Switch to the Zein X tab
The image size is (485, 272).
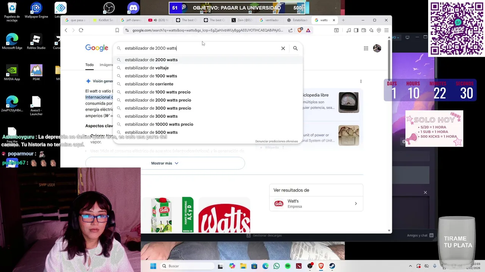point(243,20)
